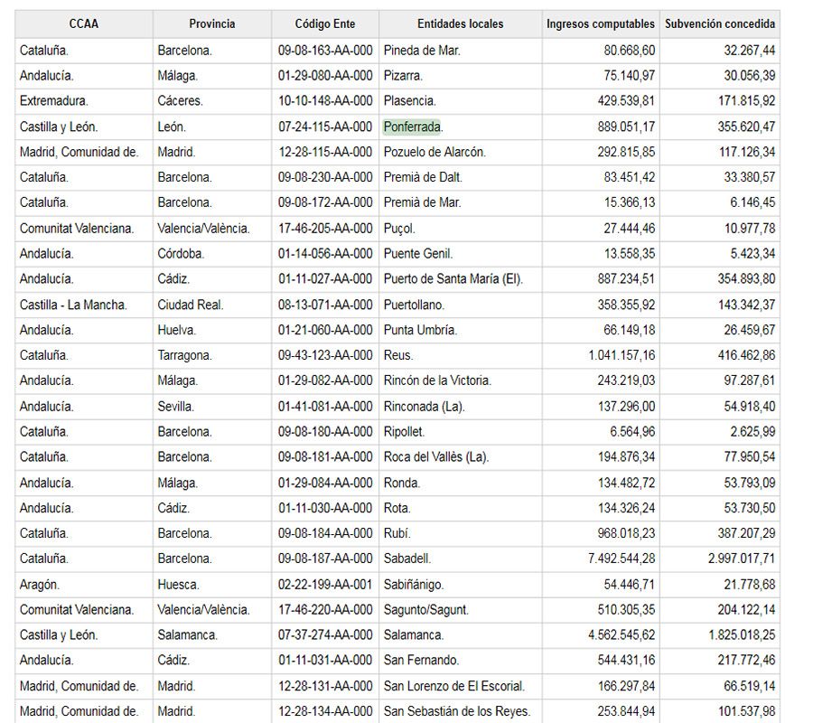Click the CCAA column header
The width and height of the screenshot is (813, 723).
(x=83, y=23)
